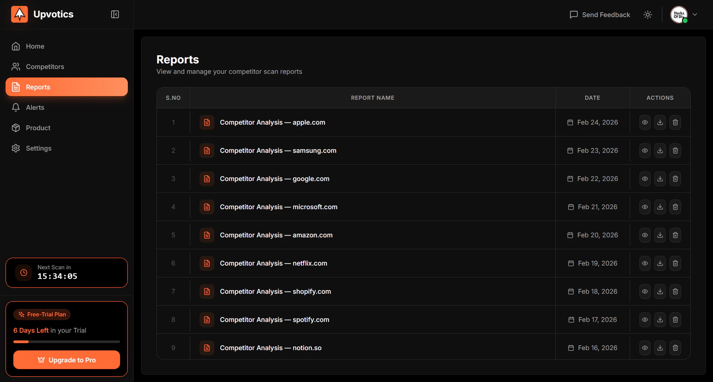Click the Upgrade to Pro button

click(67, 360)
